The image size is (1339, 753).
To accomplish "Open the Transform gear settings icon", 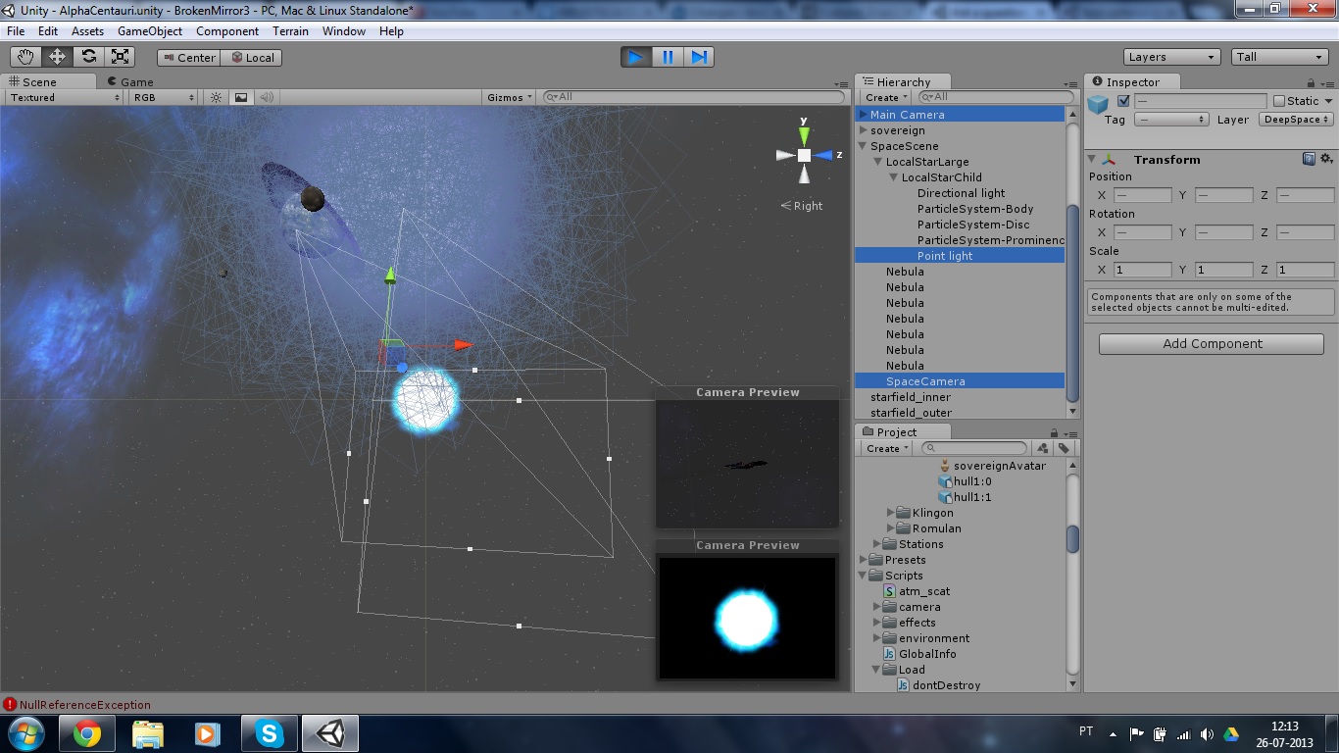I will coord(1325,159).
